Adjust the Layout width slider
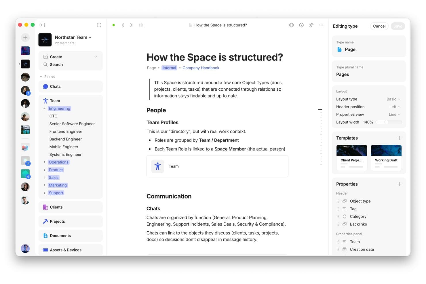This screenshot has height=284, width=426. coord(389,122)
